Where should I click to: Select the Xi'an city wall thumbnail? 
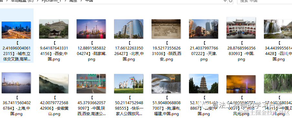[x=54, y=29]
